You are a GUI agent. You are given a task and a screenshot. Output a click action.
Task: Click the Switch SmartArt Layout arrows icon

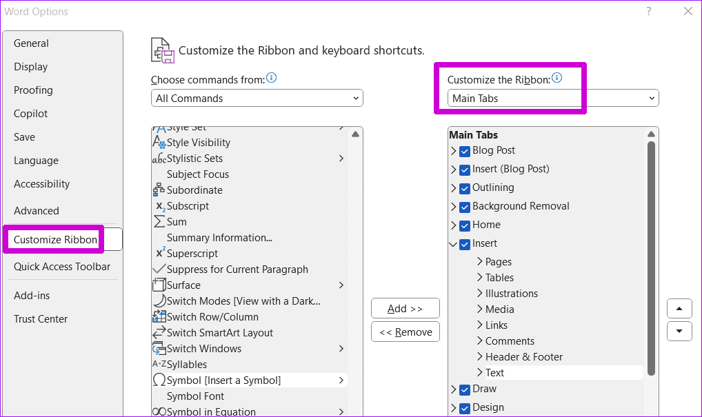click(x=159, y=332)
